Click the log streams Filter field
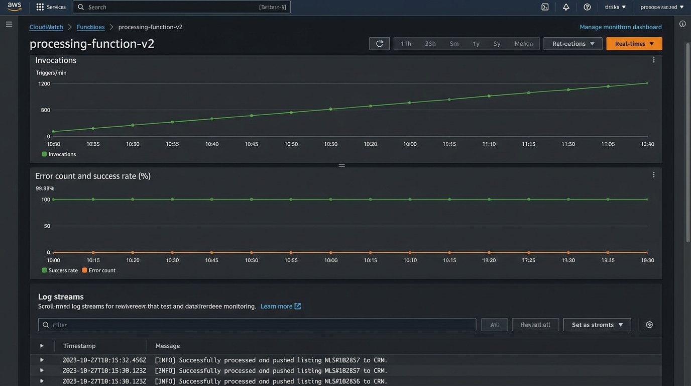This screenshot has width=691, height=386. pyautogui.click(x=257, y=325)
